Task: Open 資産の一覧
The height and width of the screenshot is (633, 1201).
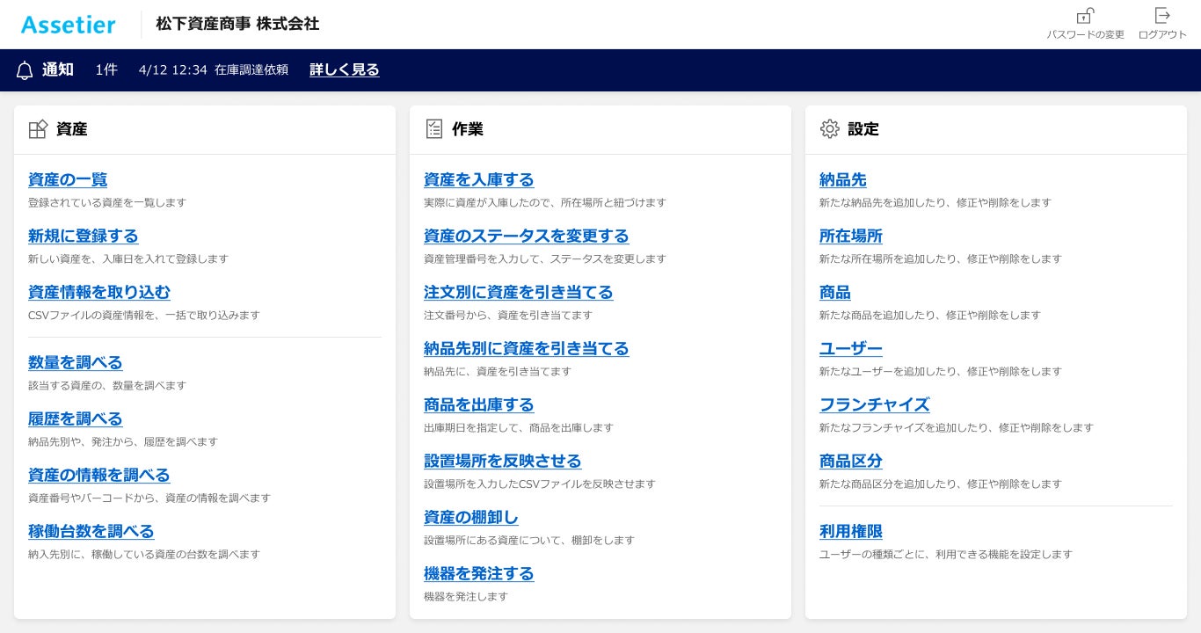Action: [68, 179]
